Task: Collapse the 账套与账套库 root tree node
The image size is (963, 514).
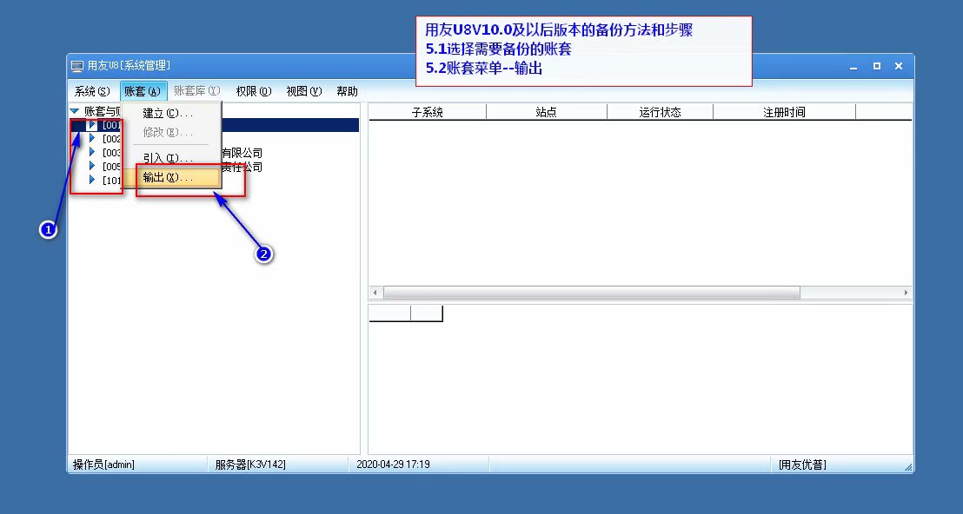Action: coord(75,111)
